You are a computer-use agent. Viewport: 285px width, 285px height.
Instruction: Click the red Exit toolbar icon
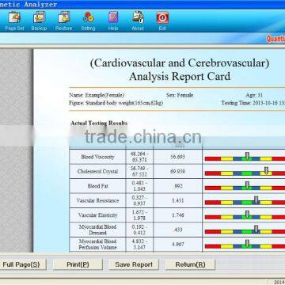click(x=162, y=17)
